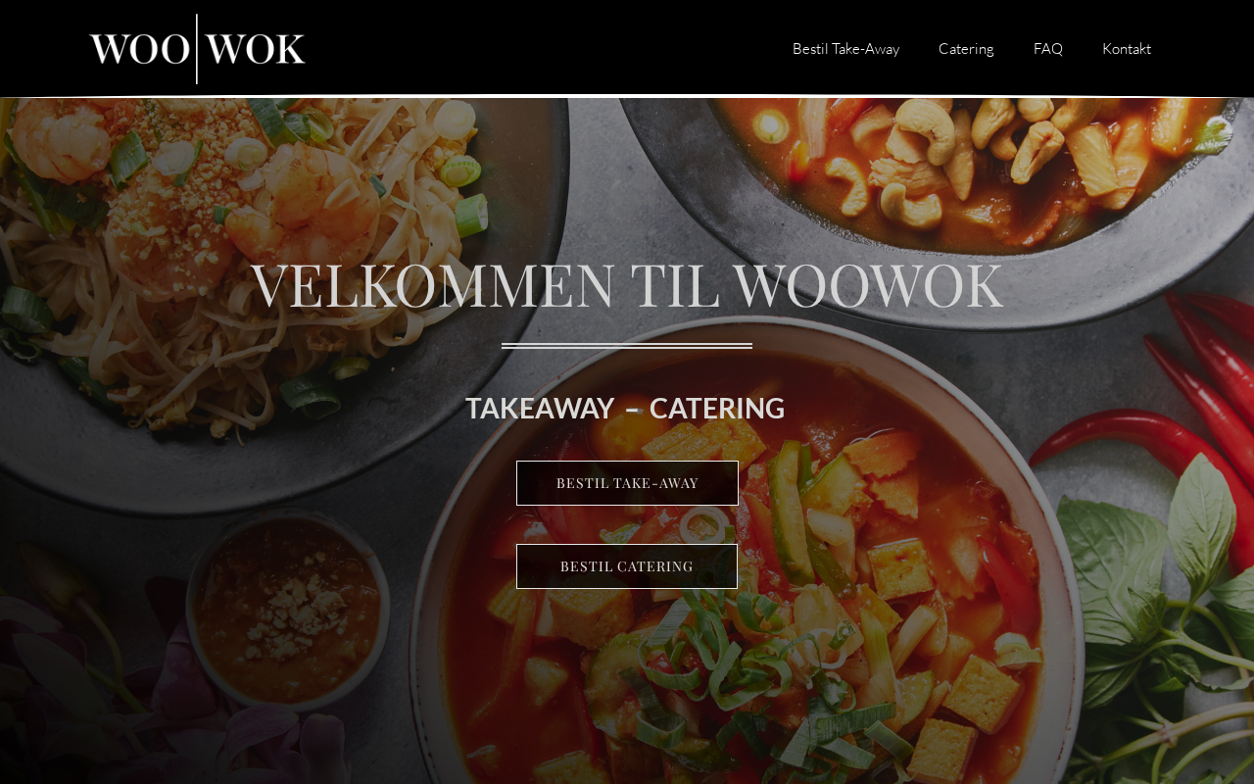This screenshot has height=784, width=1254.
Task: Go to the Catering navigation link
Action: [966, 49]
